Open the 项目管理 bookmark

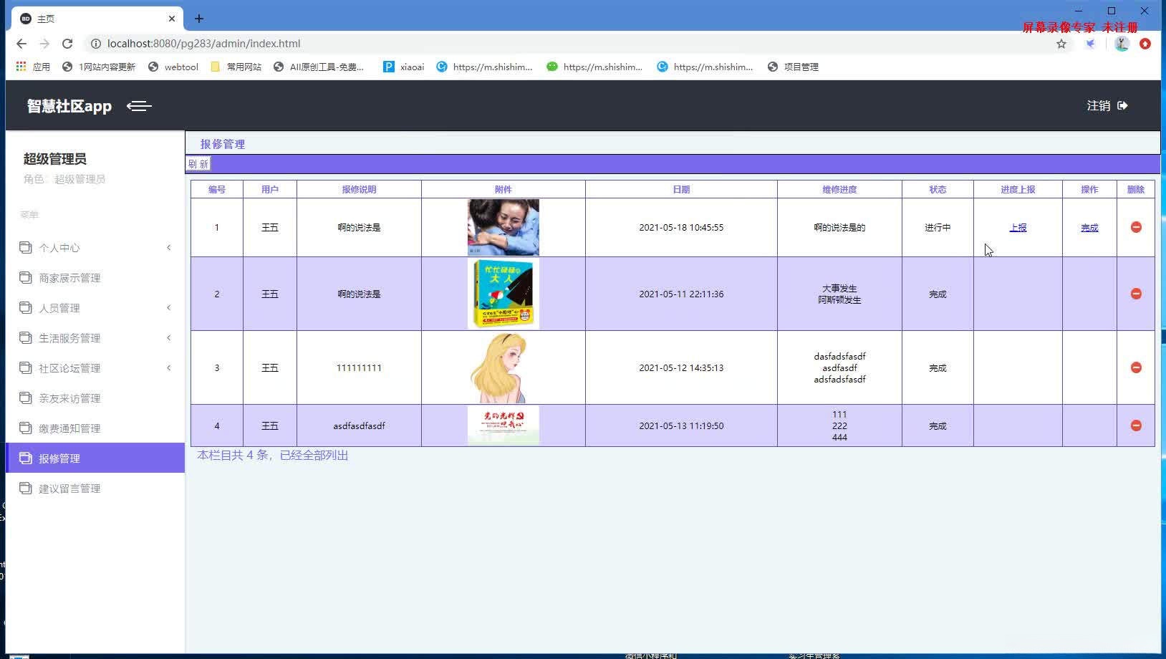coord(793,67)
